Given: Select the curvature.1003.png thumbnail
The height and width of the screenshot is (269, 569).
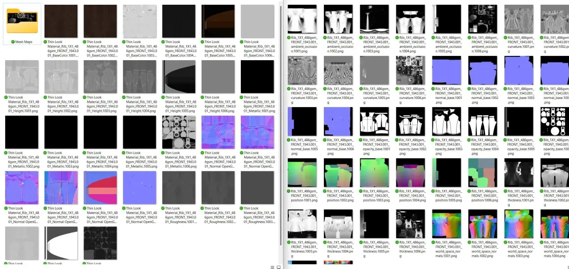Looking at the screenshot, I should [x=303, y=71].
